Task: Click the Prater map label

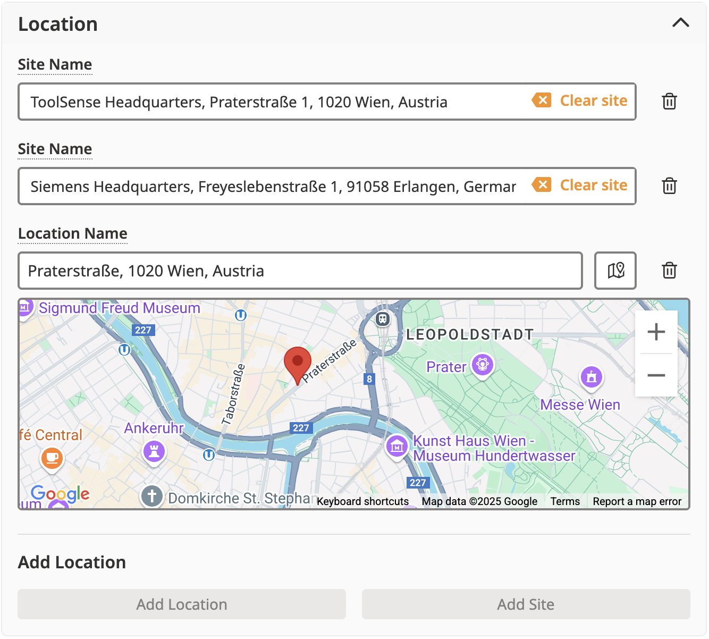Action: click(446, 367)
